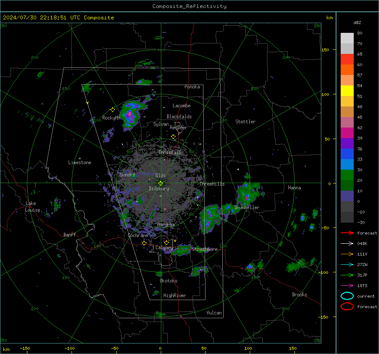Click the dBZ legend heading
The width and height of the screenshot is (379, 354).
[357, 23]
